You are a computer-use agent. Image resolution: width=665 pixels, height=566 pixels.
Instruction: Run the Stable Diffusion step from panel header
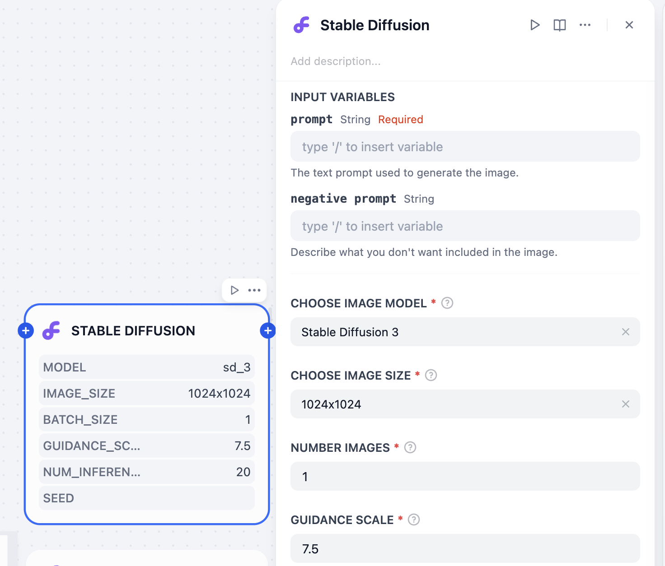coord(535,25)
